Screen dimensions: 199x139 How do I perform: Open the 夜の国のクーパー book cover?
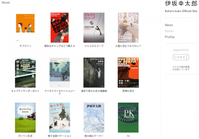[94, 118]
